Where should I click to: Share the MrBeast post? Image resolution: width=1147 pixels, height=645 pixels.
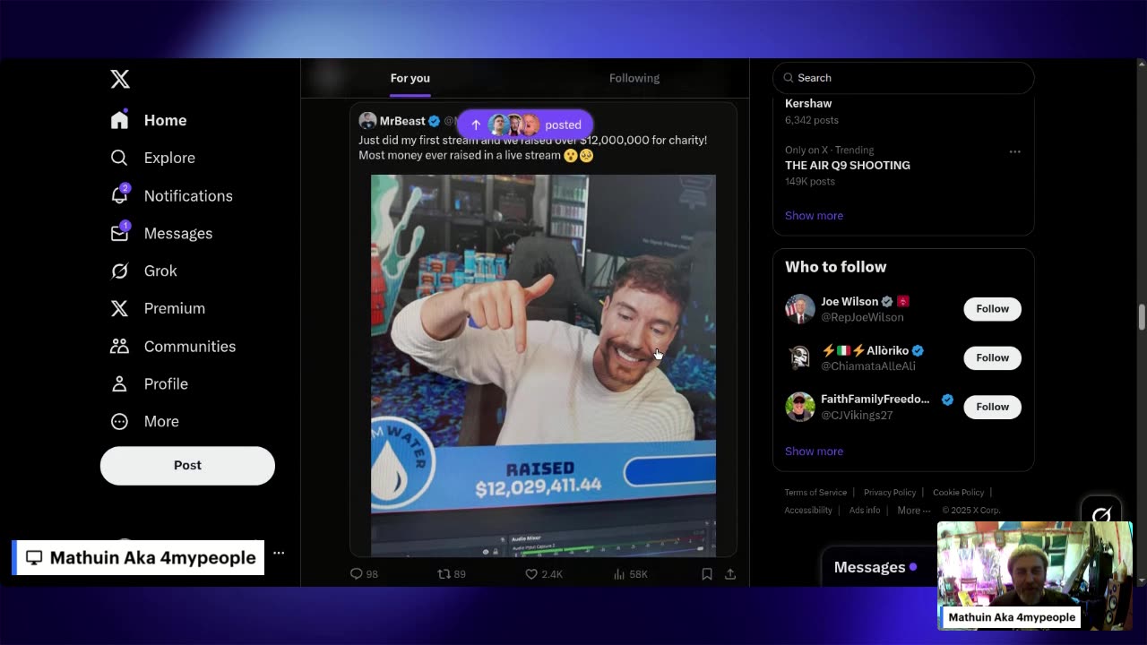(730, 573)
